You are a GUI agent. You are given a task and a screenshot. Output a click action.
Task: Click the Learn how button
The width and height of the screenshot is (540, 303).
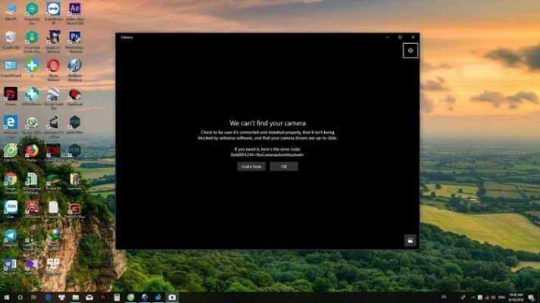click(x=251, y=167)
